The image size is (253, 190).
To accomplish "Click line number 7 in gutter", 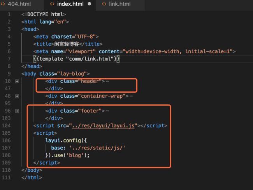I will tap(9, 59).
